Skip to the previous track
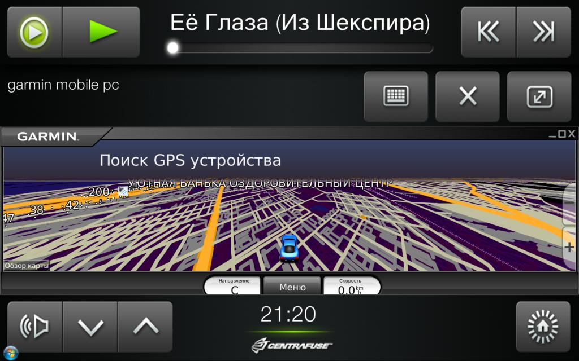 (488, 32)
